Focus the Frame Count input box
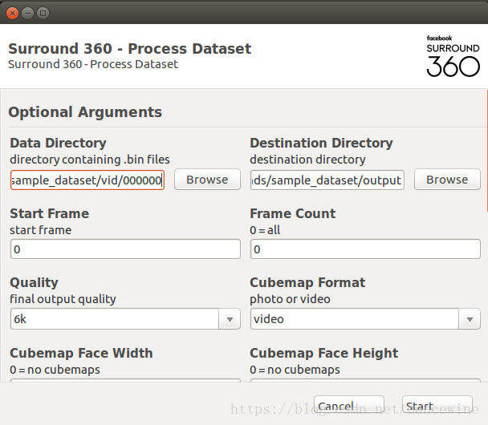The width and height of the screenshot is (488, 425). [365, 249]
